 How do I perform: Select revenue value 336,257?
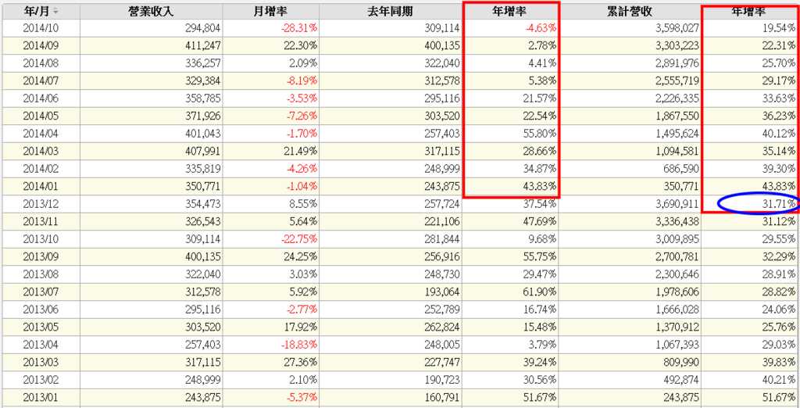coord(204,63)
